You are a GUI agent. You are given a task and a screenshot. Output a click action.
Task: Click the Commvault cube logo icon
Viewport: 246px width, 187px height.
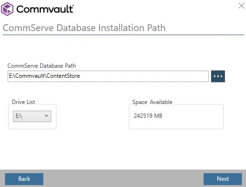(x=7, y=9)
